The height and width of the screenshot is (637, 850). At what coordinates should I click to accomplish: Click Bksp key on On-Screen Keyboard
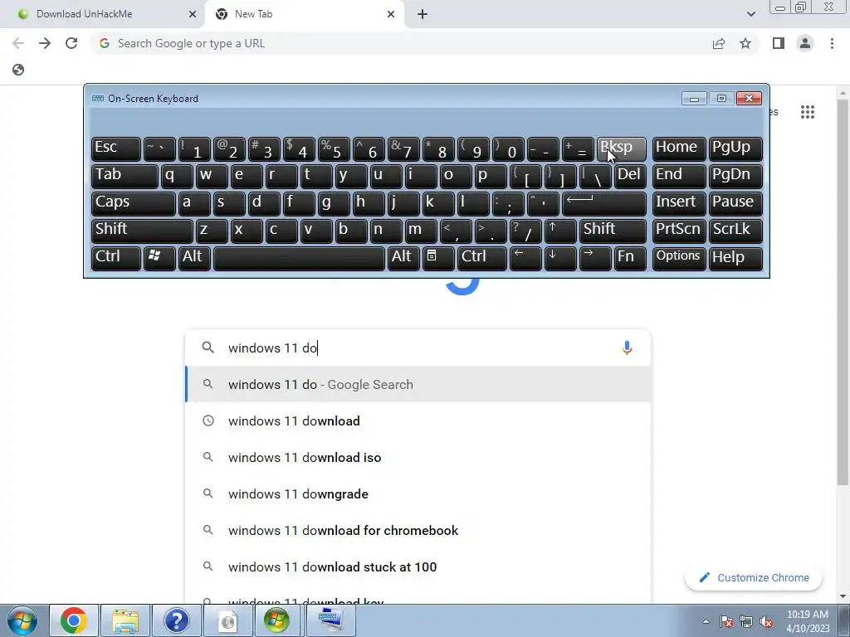point(621,148)
